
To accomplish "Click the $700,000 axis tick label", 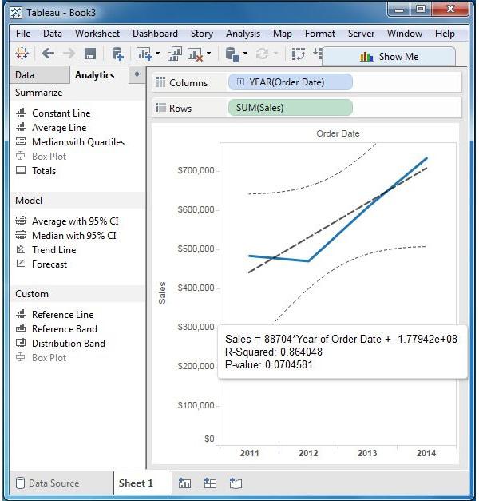I will pos(196,171).
